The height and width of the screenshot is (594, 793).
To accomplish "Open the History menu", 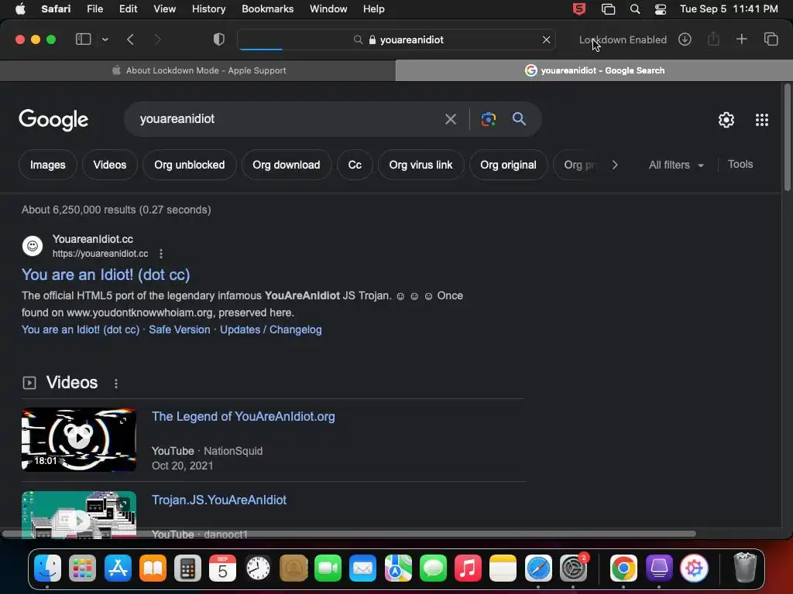I will 208,9.
